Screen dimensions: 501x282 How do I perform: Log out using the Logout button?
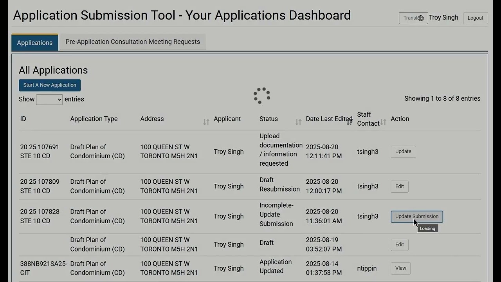[475, 18]
